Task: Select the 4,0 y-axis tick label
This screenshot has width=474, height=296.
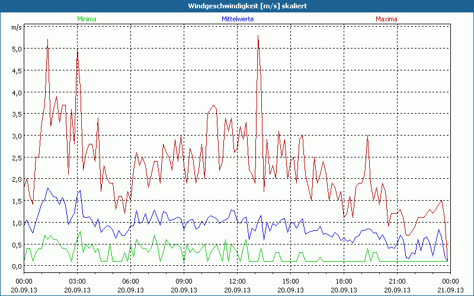Action: [x=17, y=92]
